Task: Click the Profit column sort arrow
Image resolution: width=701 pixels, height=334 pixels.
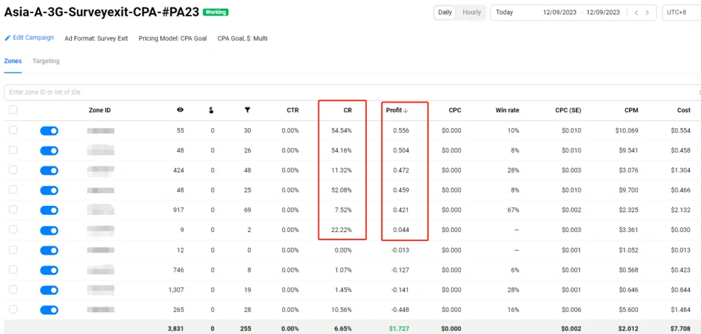Action: coord(406,110)
